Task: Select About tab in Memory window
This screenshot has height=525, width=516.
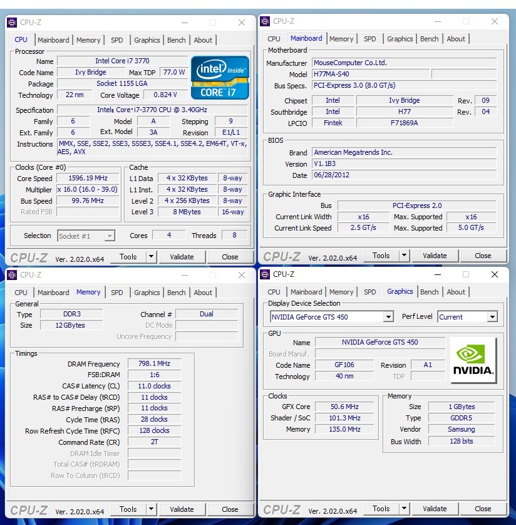Action: 203,293
